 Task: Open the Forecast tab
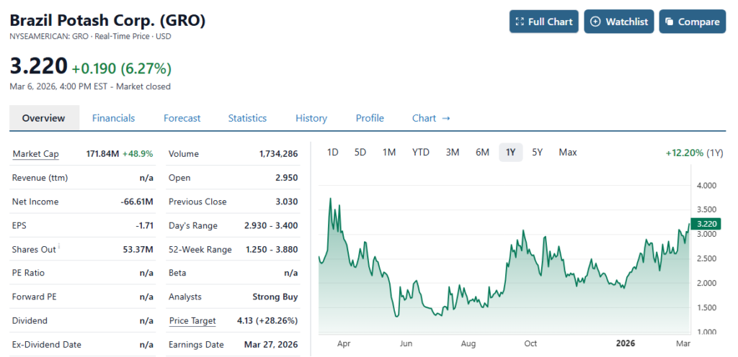pyautogui.click(x=182, y=118)
